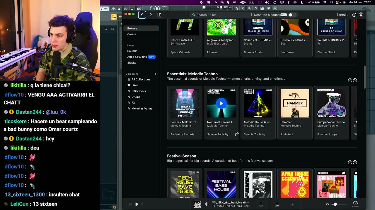This screenshot has height=210, width=375.
Task: Open re:grow, a Tennyson... pack title
Action: tap(221, 40)
